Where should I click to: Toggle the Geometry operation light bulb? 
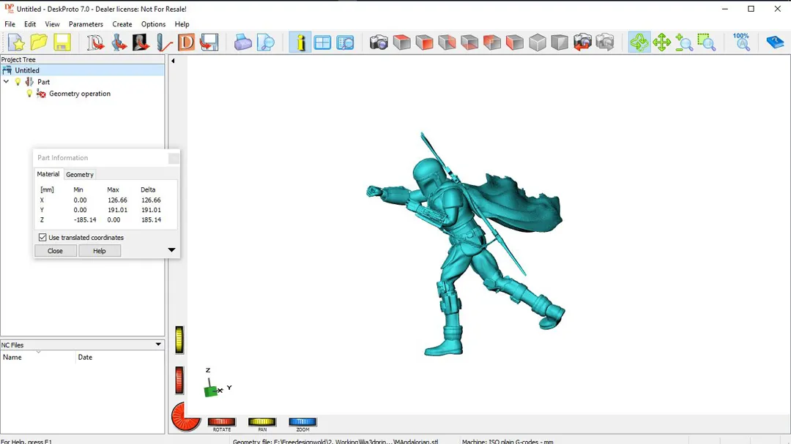tap(29, 94)
